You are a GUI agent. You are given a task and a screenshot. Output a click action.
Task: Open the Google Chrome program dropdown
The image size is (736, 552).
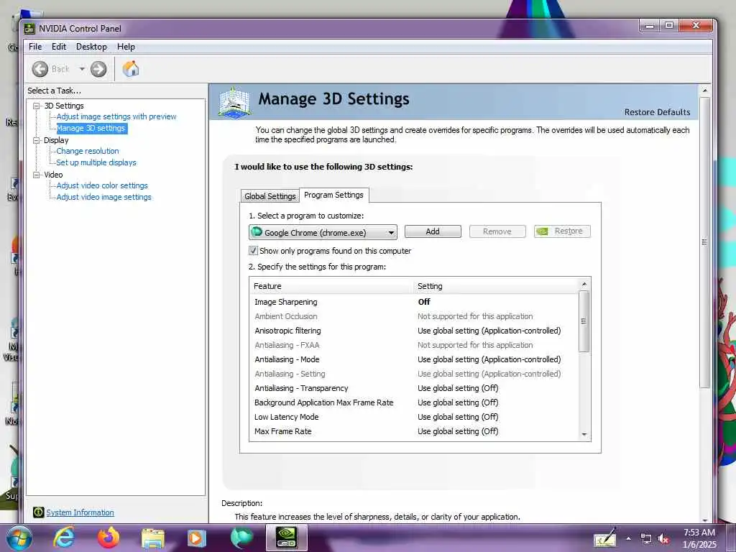point(323,232)
